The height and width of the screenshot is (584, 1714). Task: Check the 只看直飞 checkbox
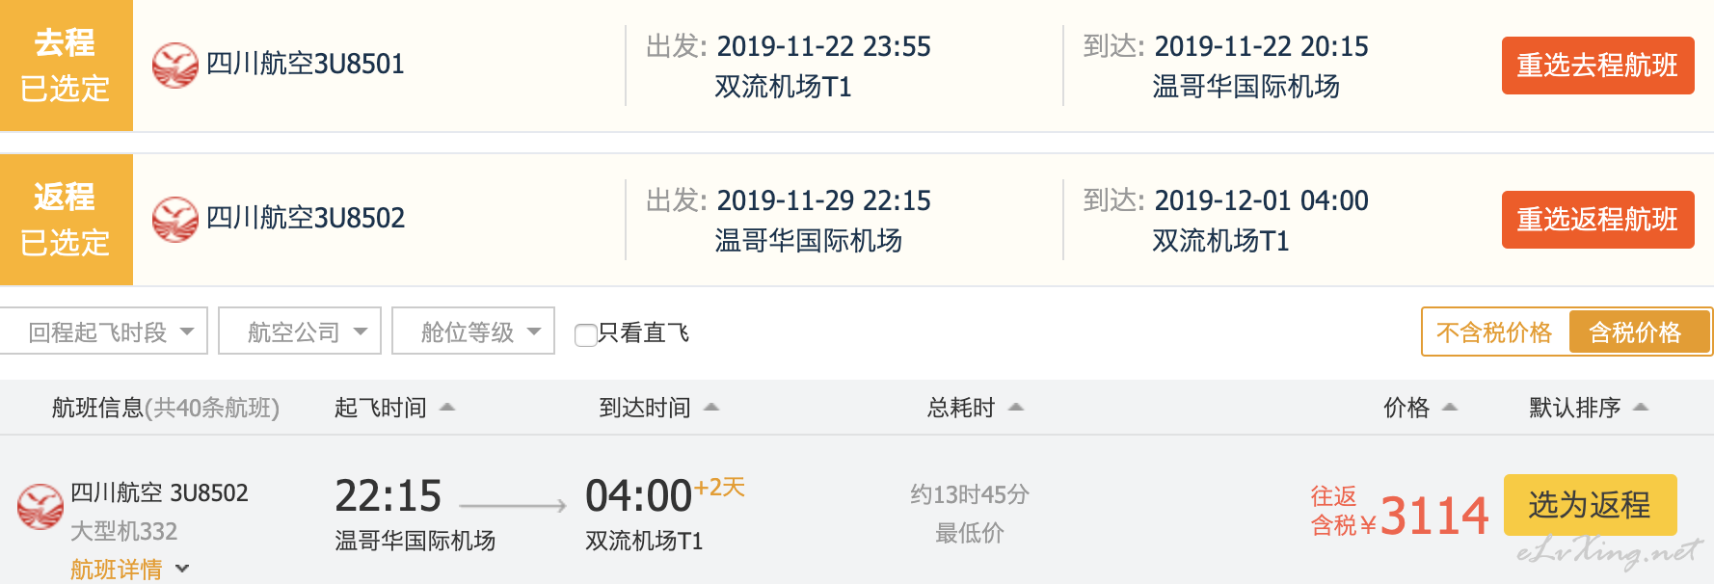585,334
